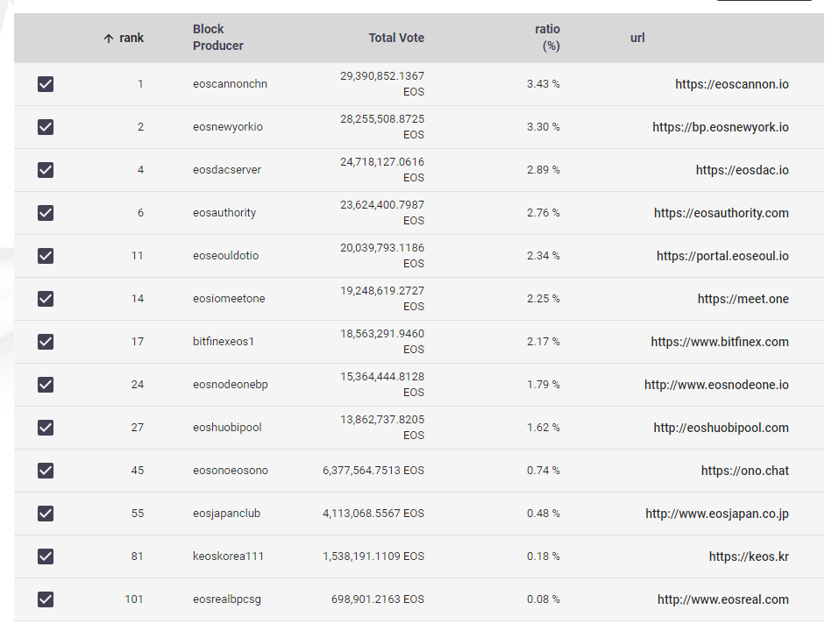
Task: Untick the bitfinexeos1 checkbox
Action: (46, 342)
